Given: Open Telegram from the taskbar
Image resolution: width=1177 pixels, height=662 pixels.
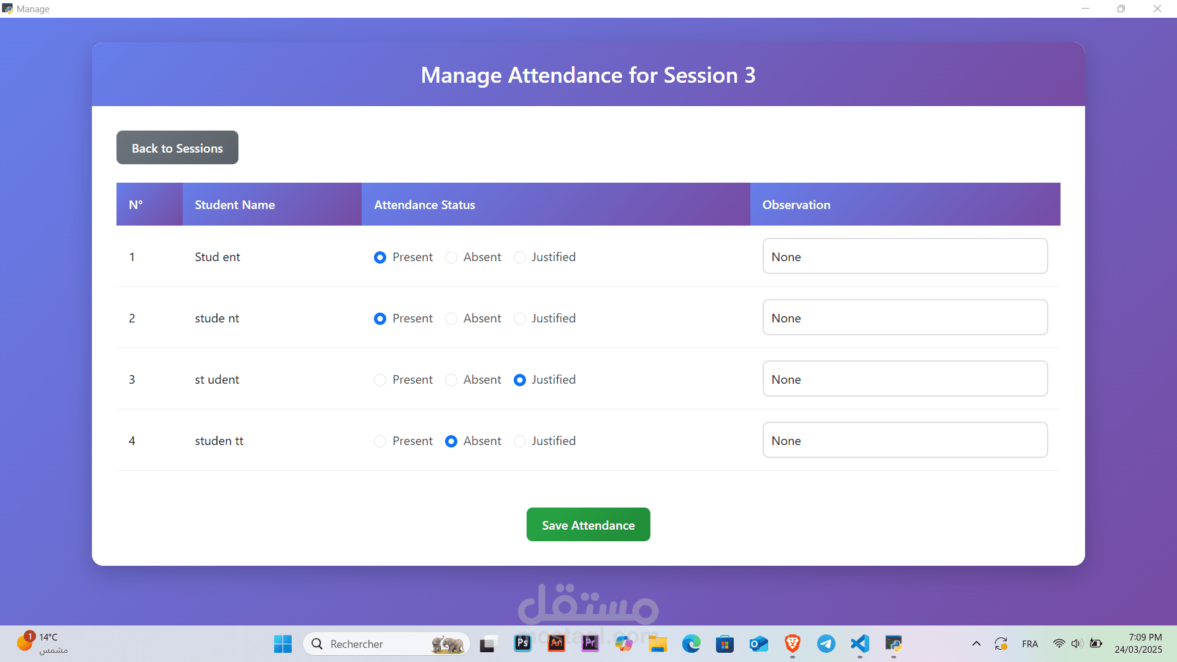Looking at the screenshot, I should click(826, 643).
